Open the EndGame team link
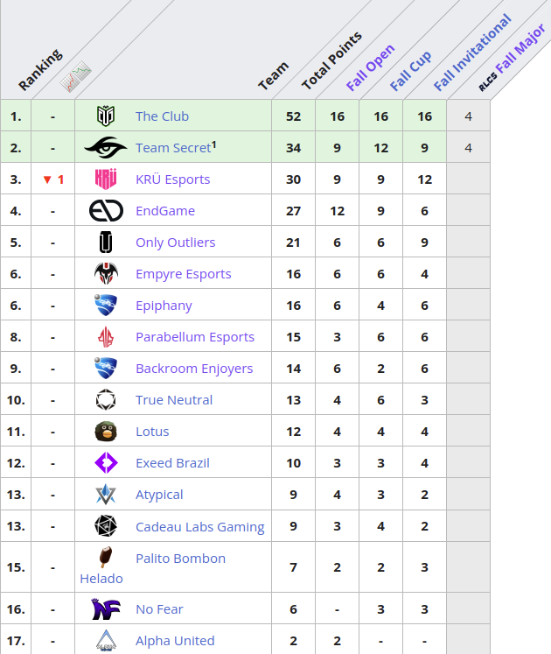 tap(165, 211)
